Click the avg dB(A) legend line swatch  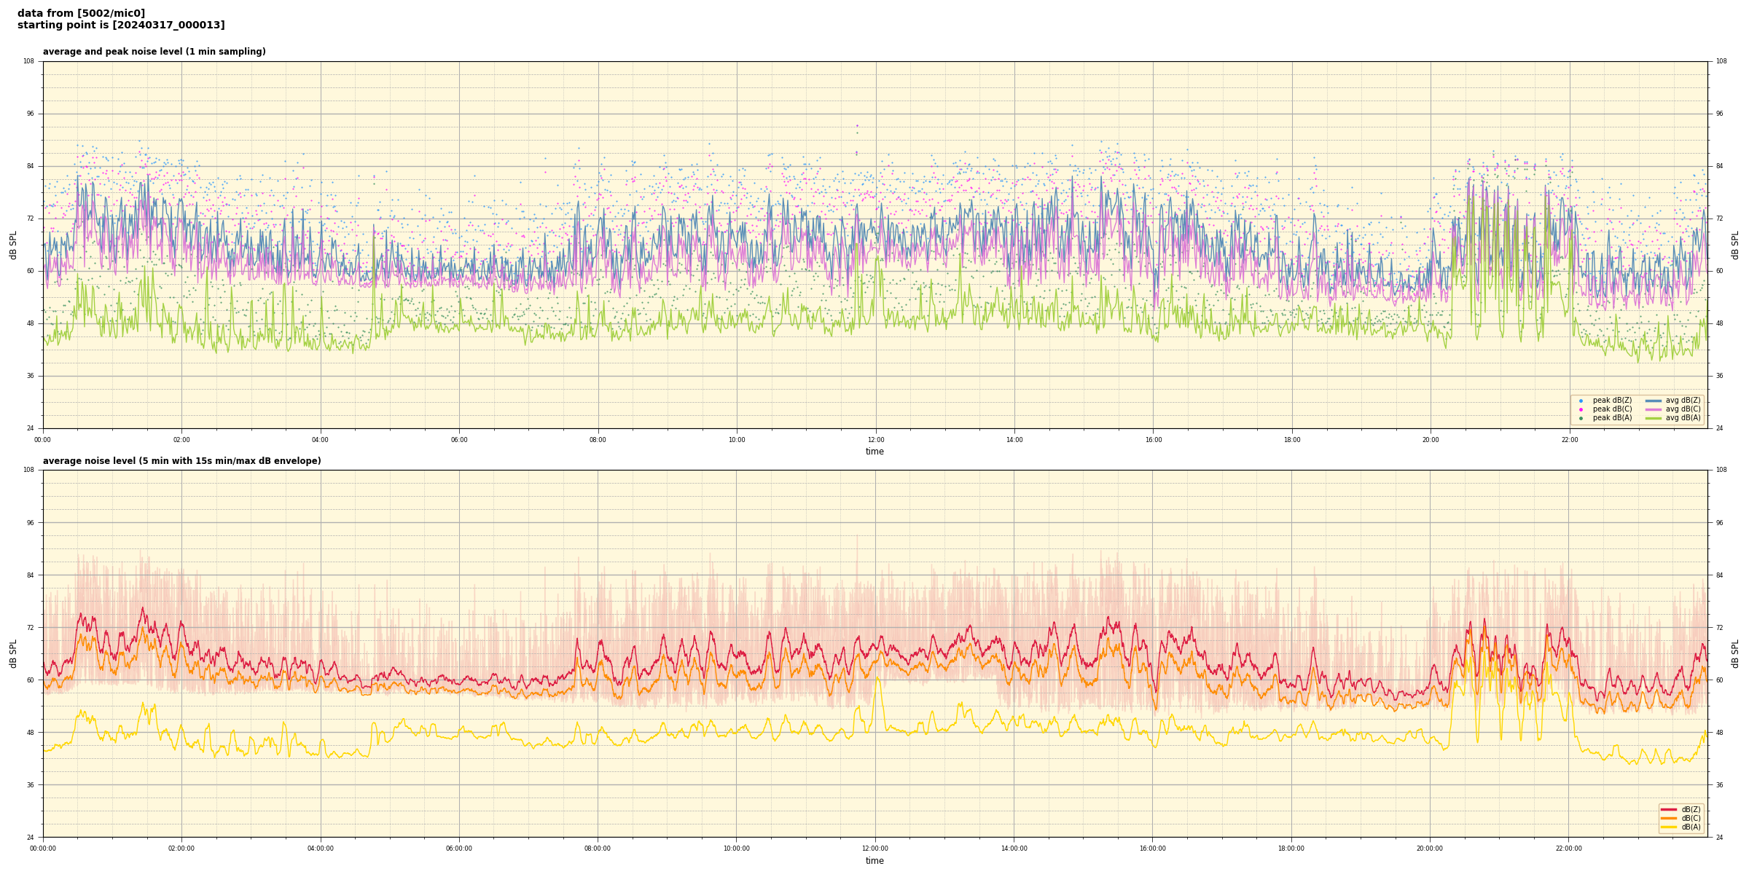tap(1653, 418)
